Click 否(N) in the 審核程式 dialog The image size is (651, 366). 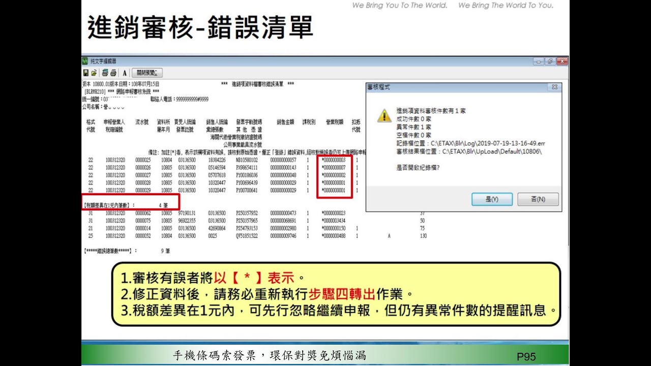coord(538,199)
